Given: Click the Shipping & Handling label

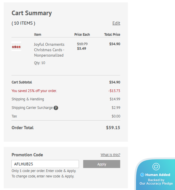Looking at the screenshot, I should pos(28,99).
